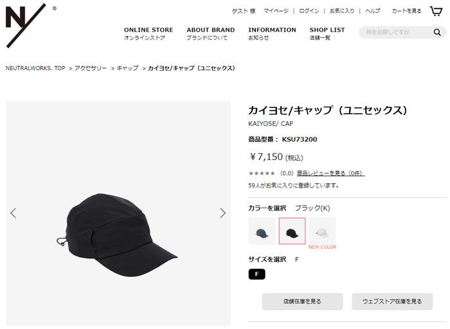Click ウェブストア在庫を見る button
Image resolution: width=450 pixels, height=329 pixels.
pos(392,301)
